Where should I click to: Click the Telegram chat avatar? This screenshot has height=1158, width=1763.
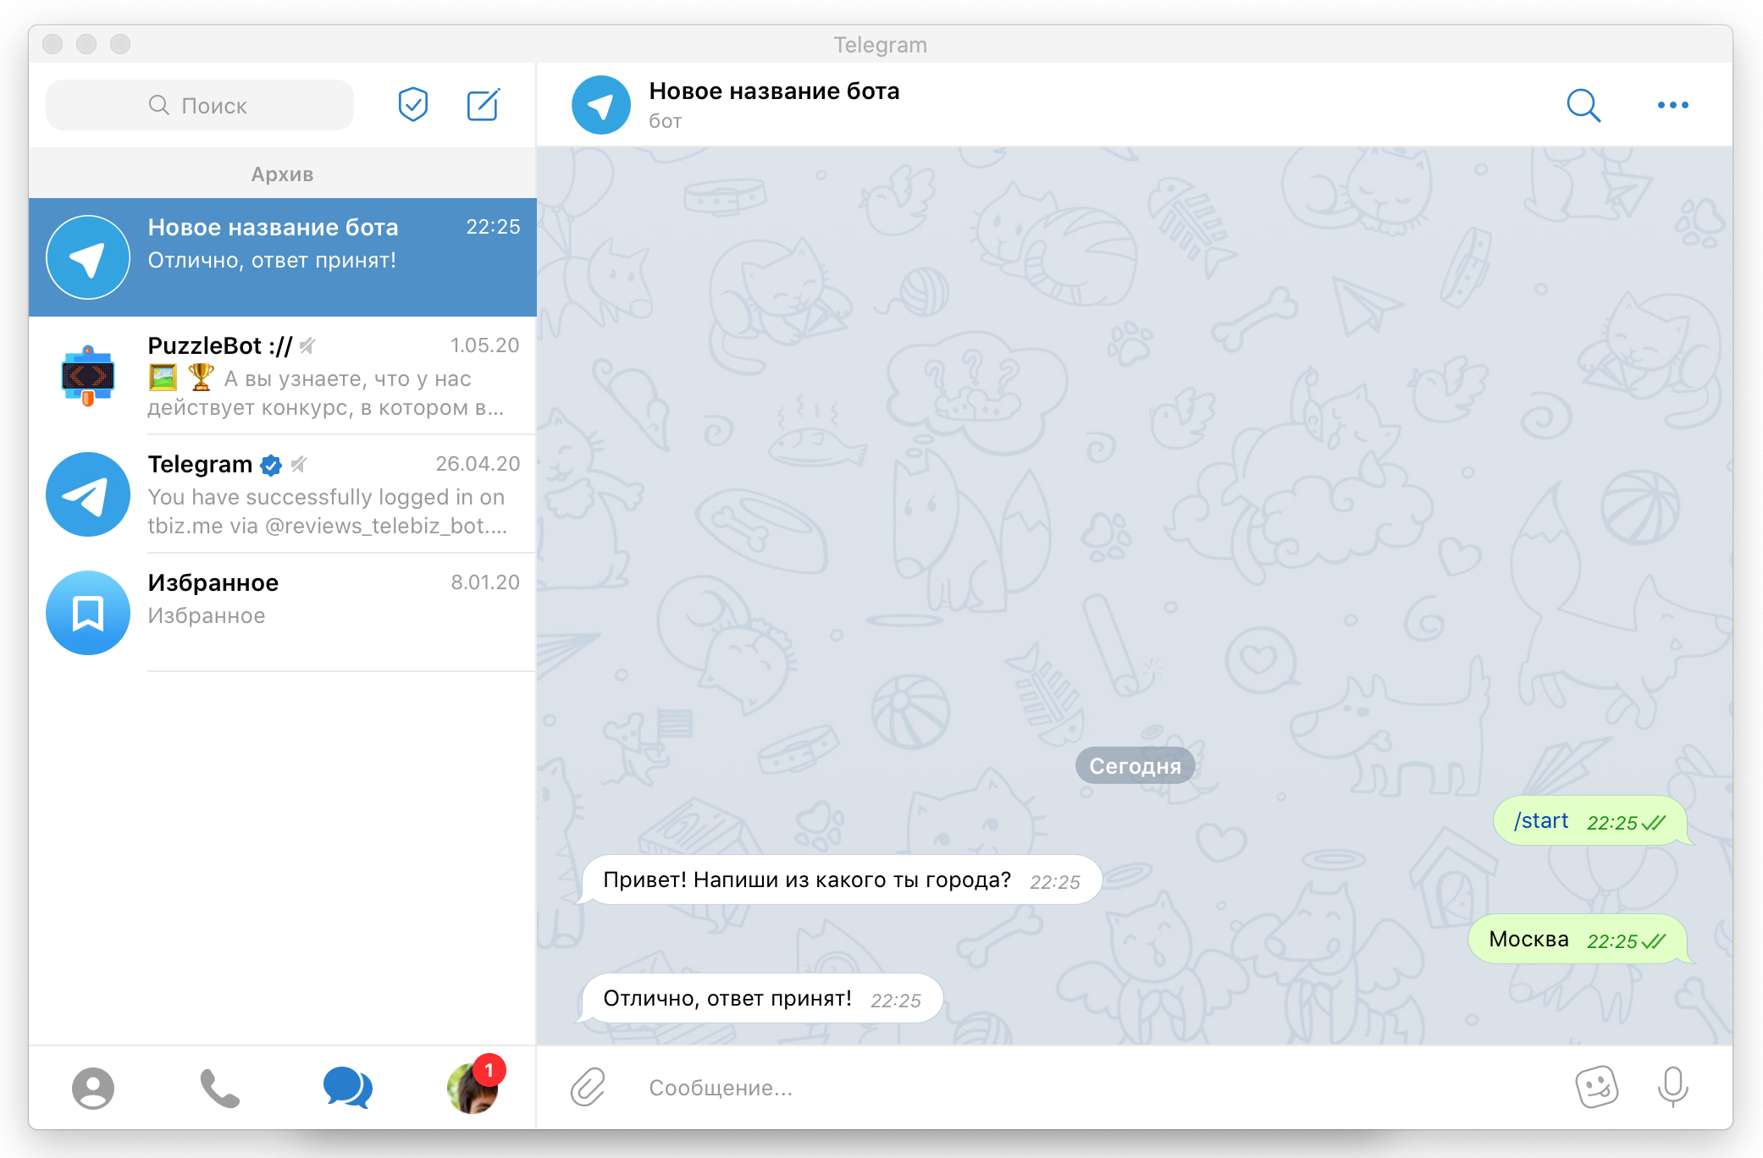click(88, 494)
